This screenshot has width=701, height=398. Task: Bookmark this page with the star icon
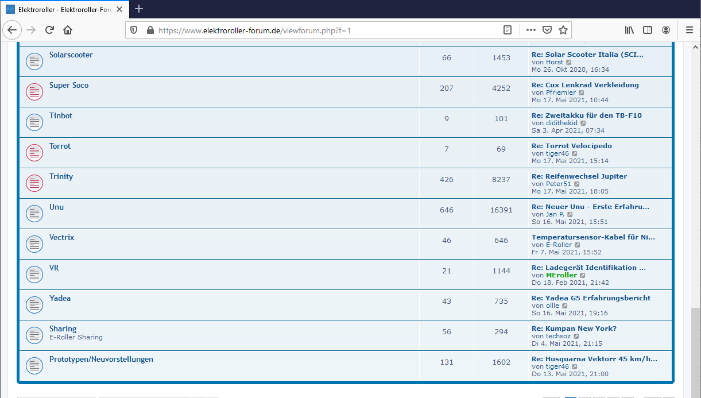(x=563, y=30)
